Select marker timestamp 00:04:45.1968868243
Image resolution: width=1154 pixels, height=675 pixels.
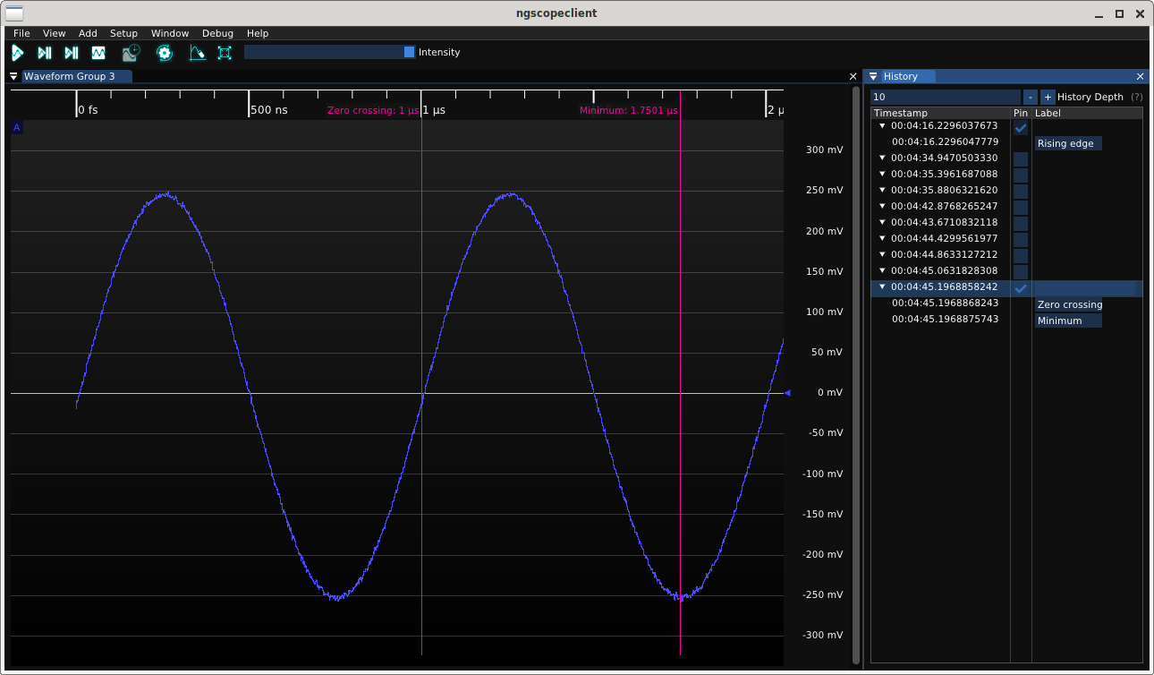pyautogui.click(x=945, y=303)
